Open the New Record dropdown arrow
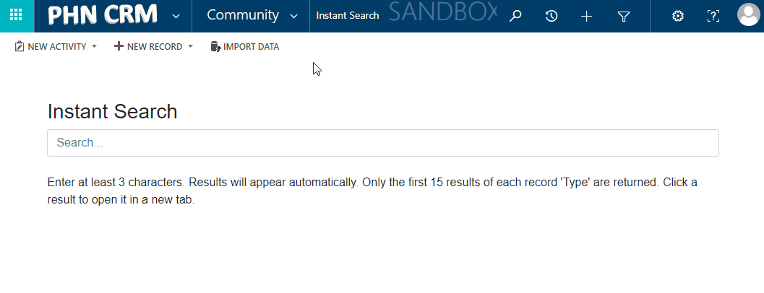 [x=191, y=46]
